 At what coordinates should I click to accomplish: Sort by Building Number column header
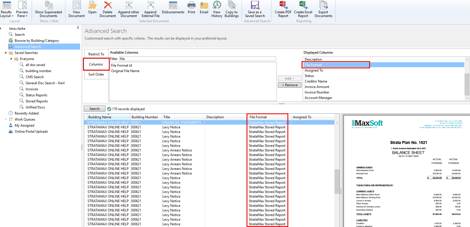tap(146, 117)
